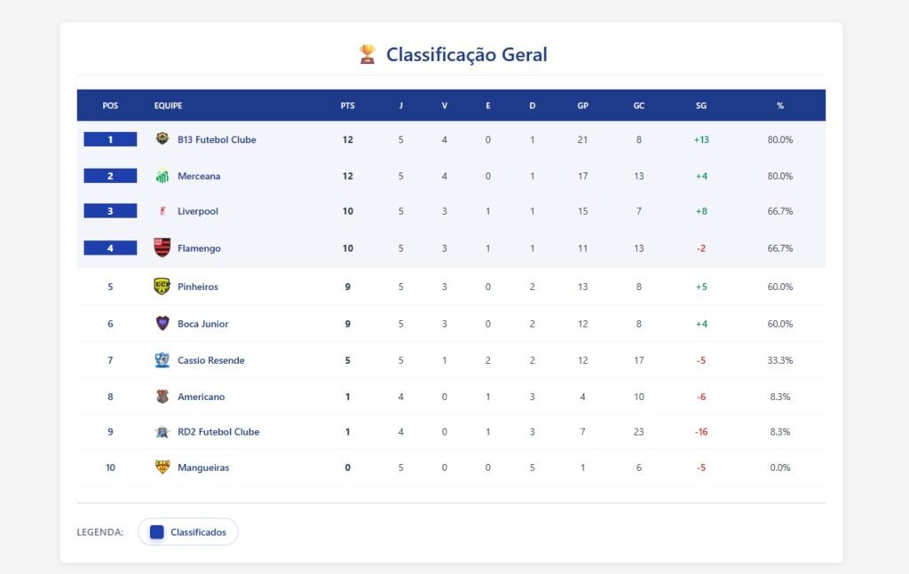This screenshot has width=909, height=574.
Task: Click the Merceana team crest icon
Action: [162, 176]
